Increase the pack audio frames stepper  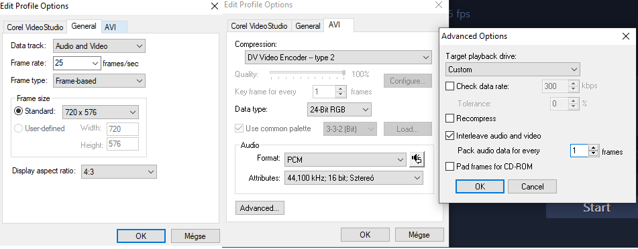point(594,149)
